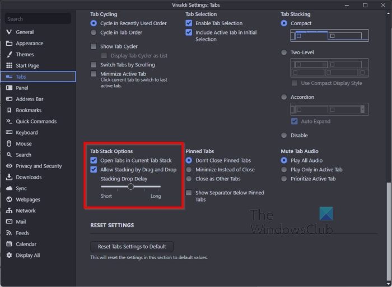Screen dimensions: 392x287
Task: Enable Minimize Active Tab checkbox
Action: 94,74
